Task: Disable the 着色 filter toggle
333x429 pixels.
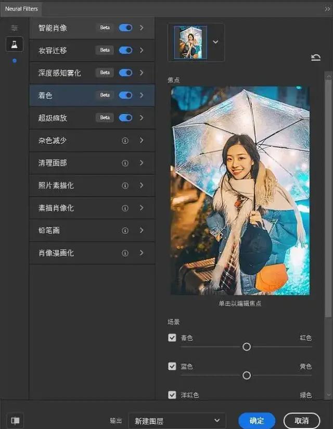Action: click(x=125, y=95)
